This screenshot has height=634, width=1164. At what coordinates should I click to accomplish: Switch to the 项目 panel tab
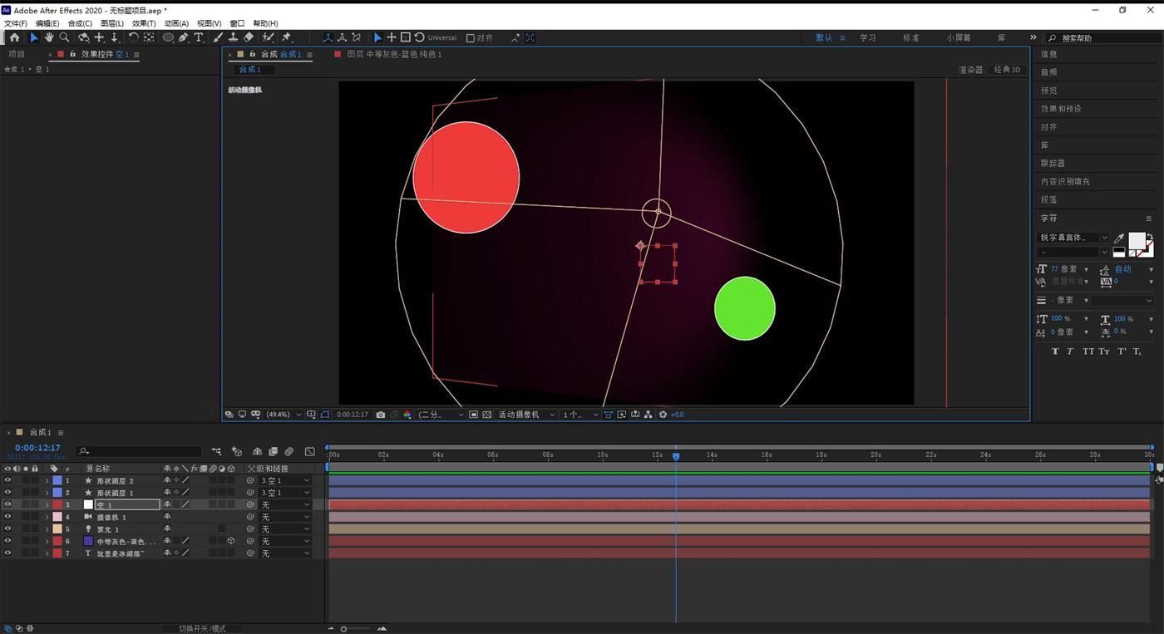click(x=17, y=54)
